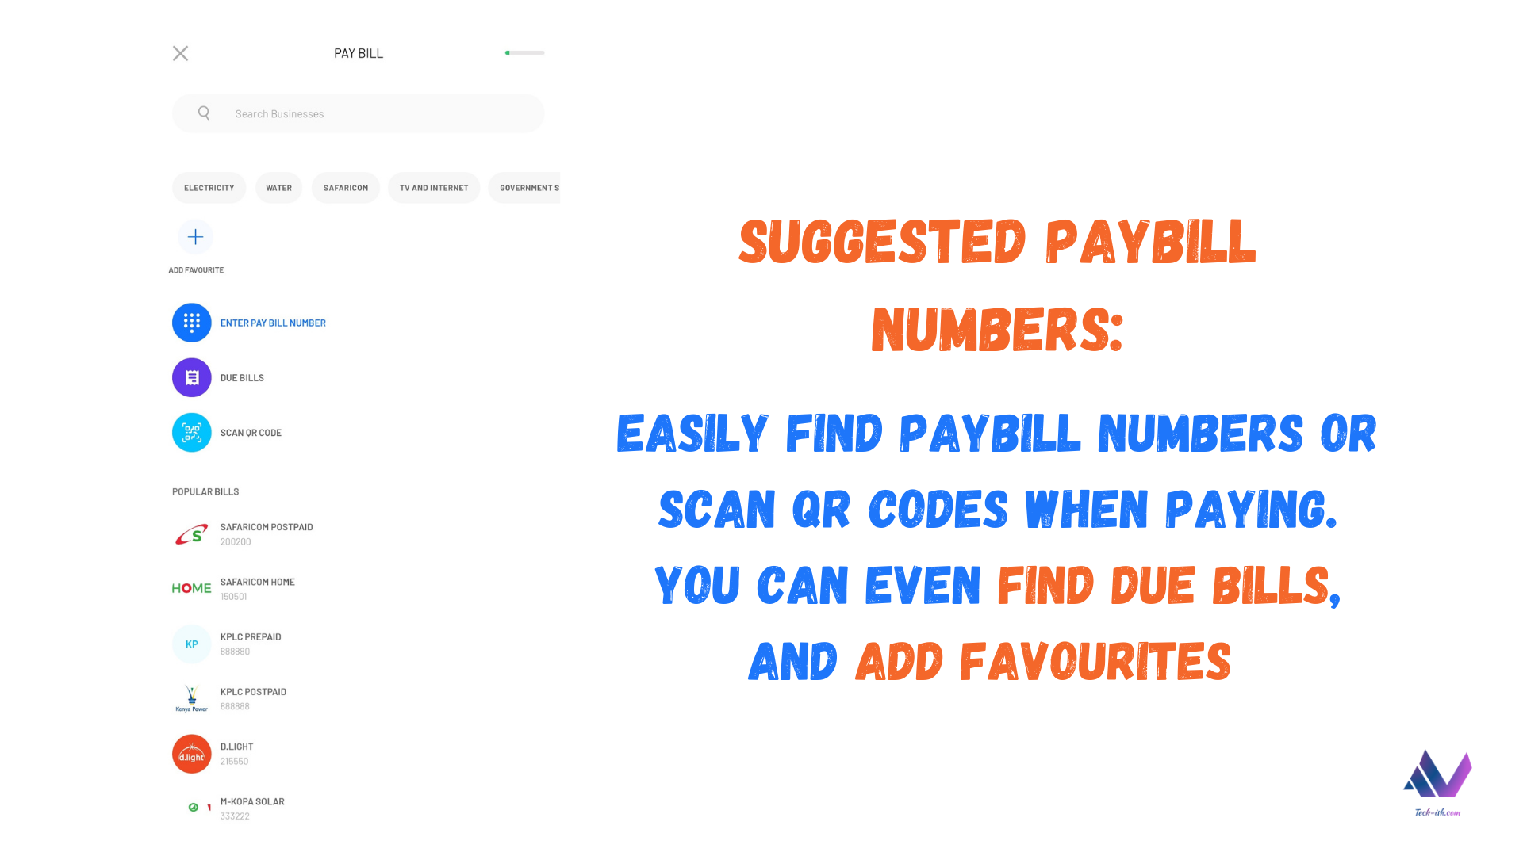This screenshot has height=856, width=1523.
Task: Select TV AND INTERNET category
Action: (433, 187)
